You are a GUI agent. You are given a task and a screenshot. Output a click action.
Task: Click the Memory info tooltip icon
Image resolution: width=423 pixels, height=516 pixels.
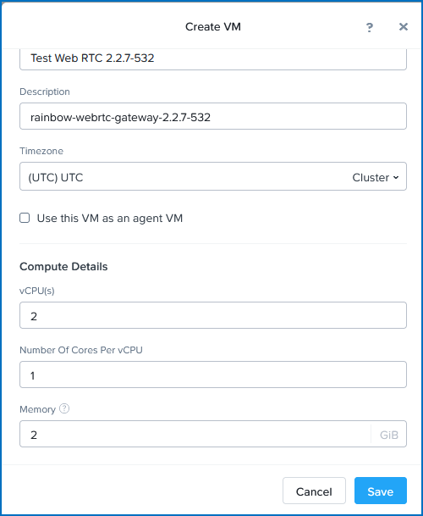[64, 408]
